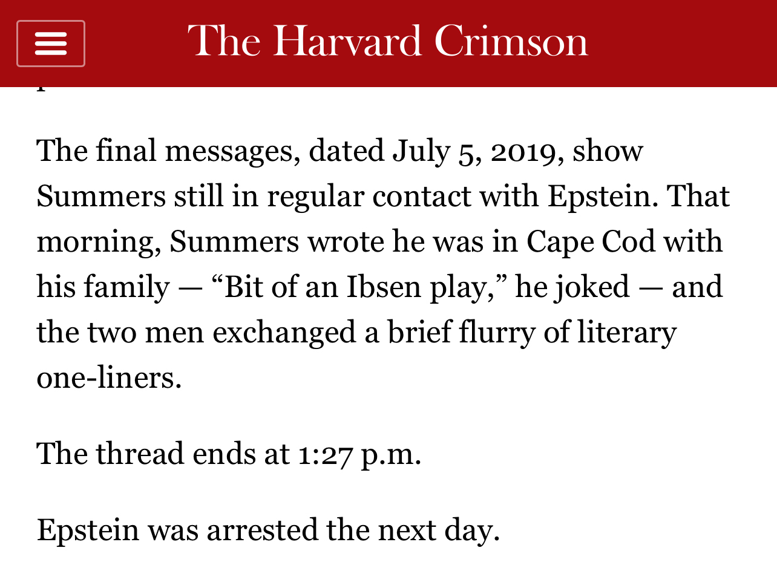
Task: Go to The Harvard Crimson homepage logo
Action: coord(387,41)
